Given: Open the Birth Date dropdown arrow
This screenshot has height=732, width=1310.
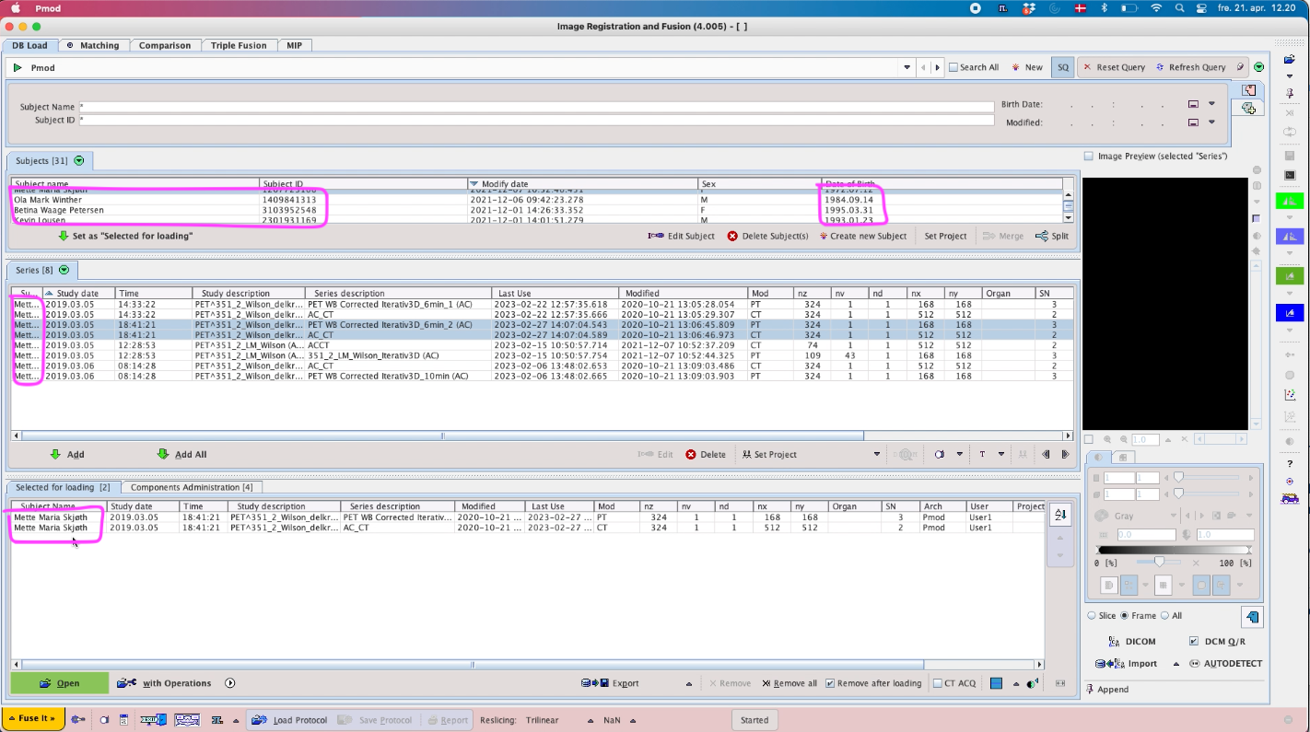Looking at the screenshot, I should click(1211, 104).
